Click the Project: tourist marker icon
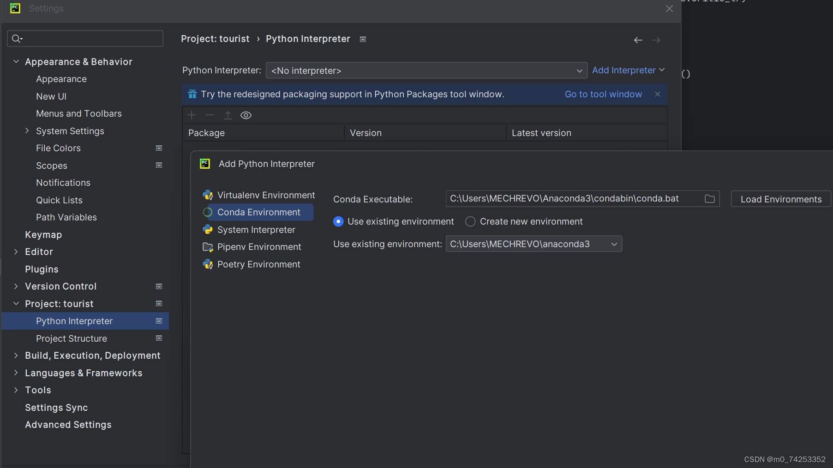Screen dimensions: 833x468 point(159,303)
